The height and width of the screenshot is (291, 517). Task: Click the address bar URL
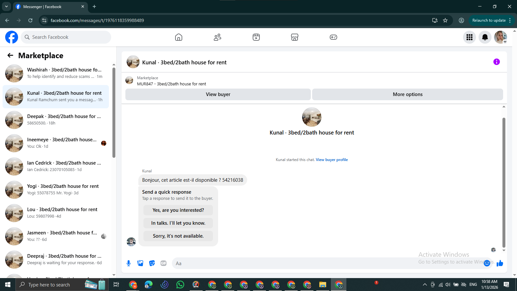(x=97, y=20)
